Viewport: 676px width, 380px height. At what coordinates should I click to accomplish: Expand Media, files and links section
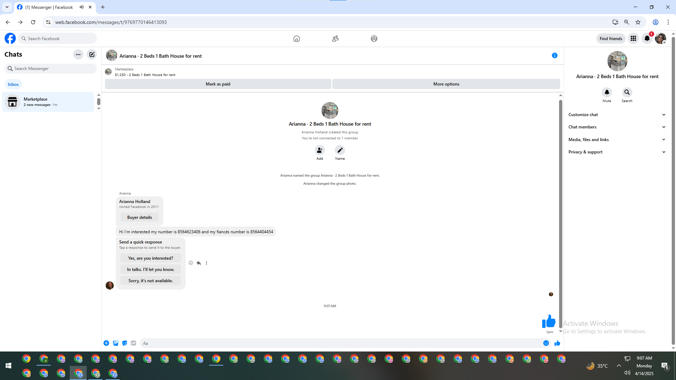[x=617, y=140]
